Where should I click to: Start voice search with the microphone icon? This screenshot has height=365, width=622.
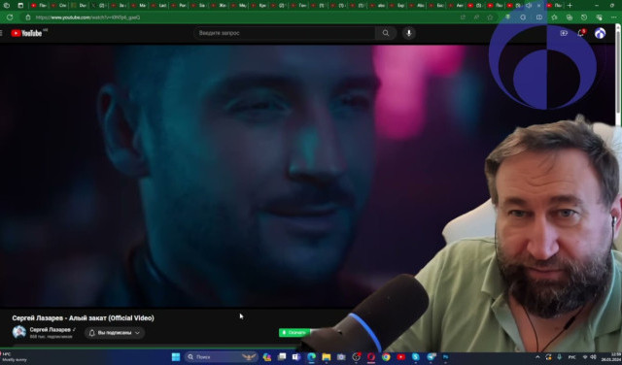[x=409, y=33]
